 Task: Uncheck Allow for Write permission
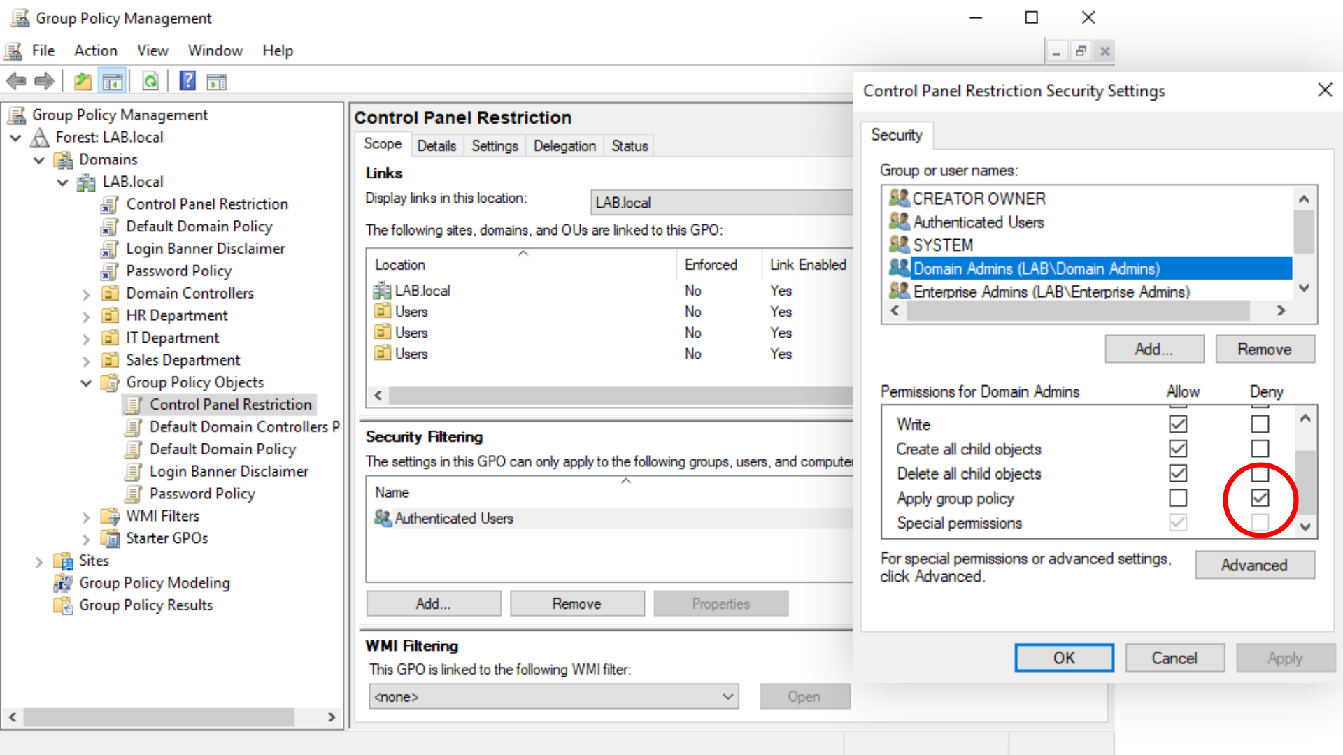(x=1178, y=424)
